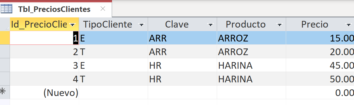
Task: Click the row selector for record 2
Action: 5,52
